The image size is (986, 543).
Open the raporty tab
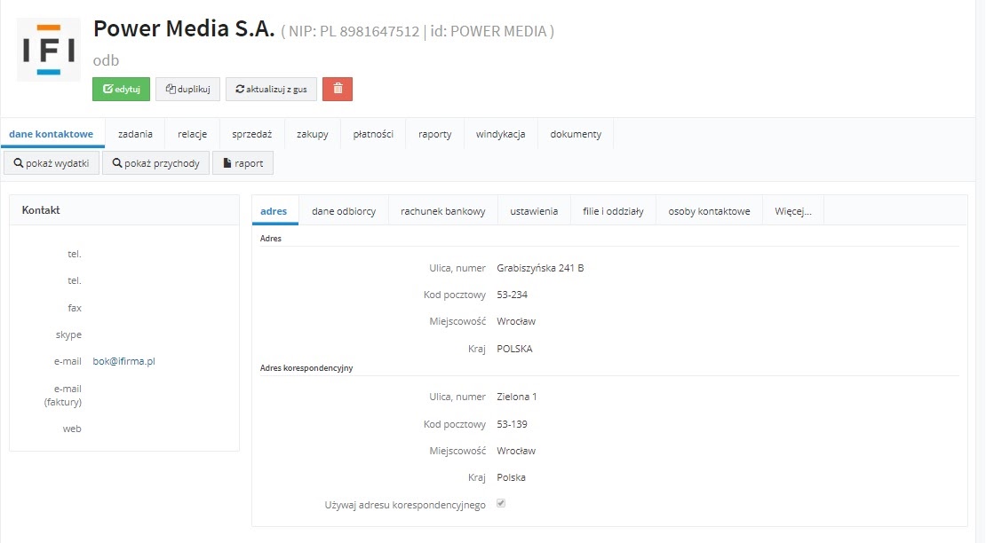click(435, 134)
